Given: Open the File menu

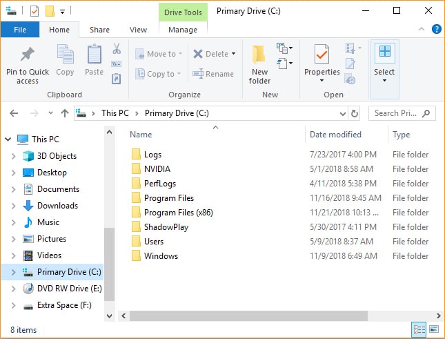Looking at the screenshot, I should pos(20,30).
